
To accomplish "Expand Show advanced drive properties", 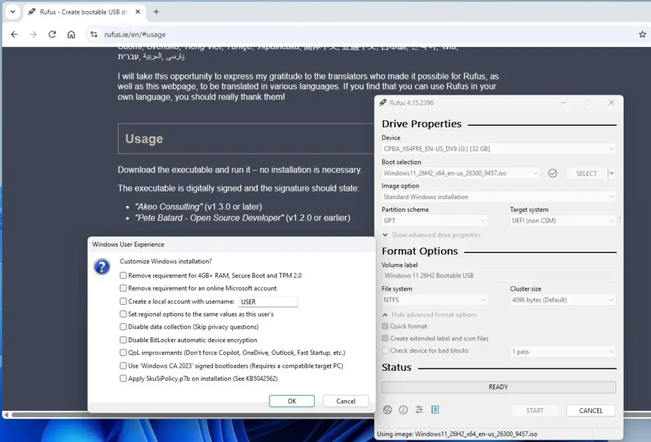I will pyautogui.click(x=431, y=235).
